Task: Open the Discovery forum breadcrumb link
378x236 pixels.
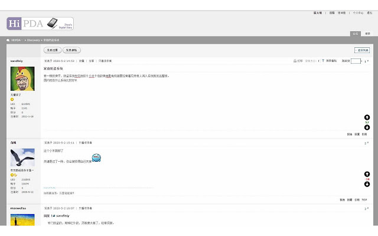Action: tap(32, 40)
